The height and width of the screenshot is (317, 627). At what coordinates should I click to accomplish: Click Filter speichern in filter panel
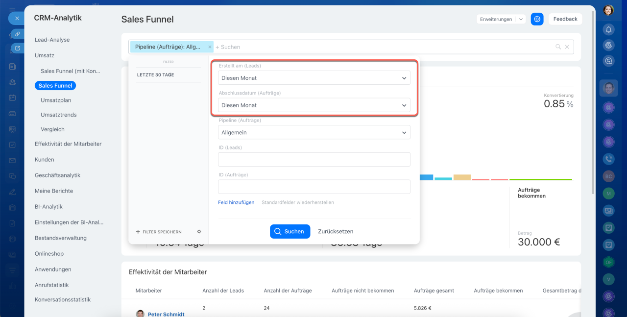point(159,232)
